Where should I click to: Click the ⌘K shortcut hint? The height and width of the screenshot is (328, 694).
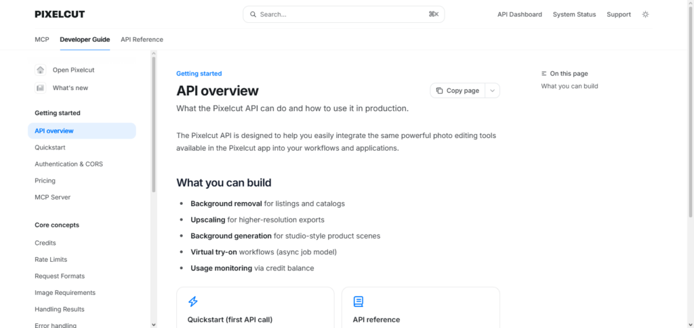pos(434,14)
